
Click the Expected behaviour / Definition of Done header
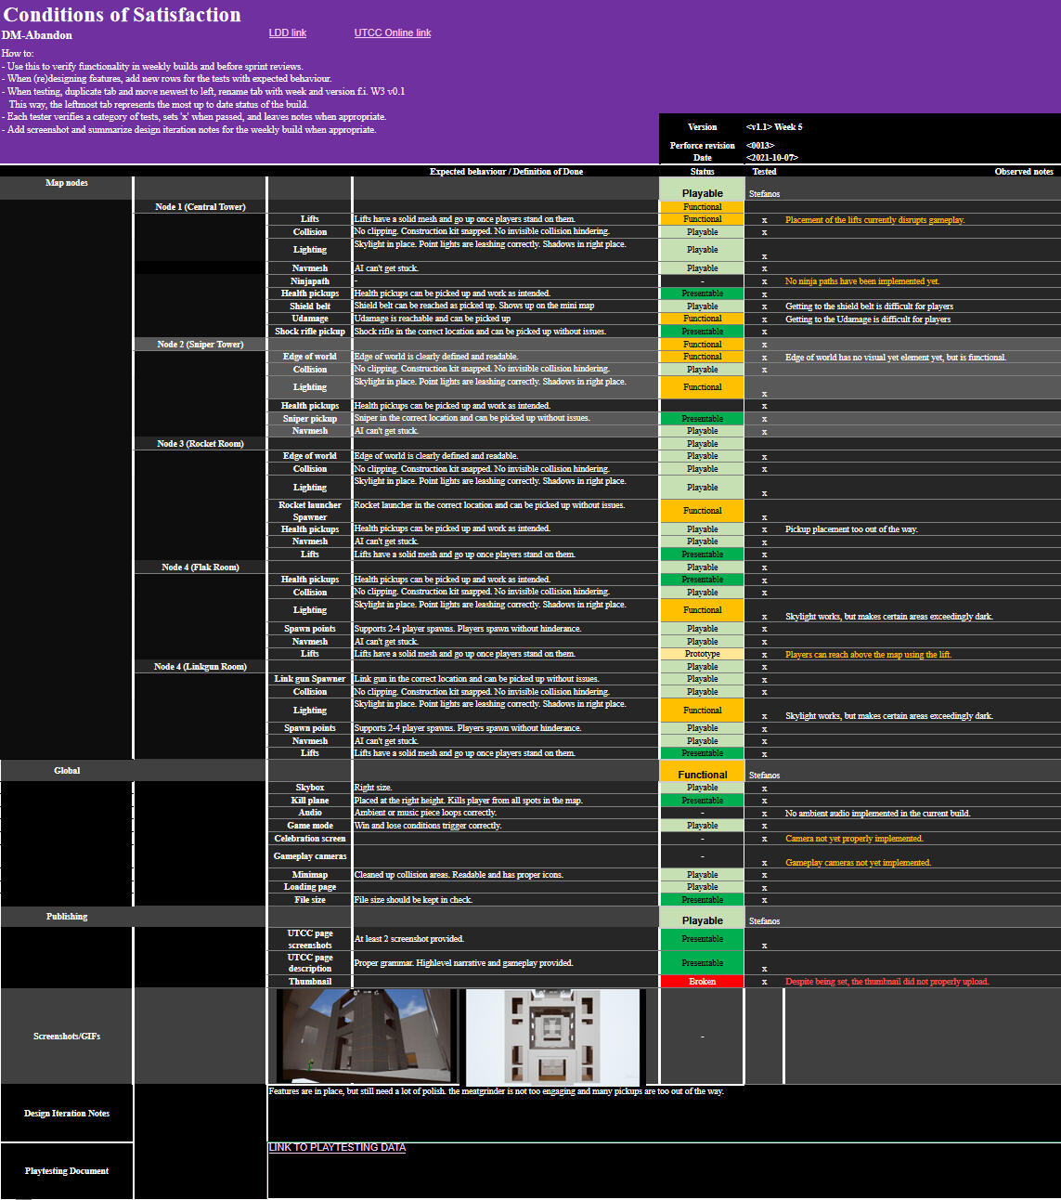coord(506,172)
